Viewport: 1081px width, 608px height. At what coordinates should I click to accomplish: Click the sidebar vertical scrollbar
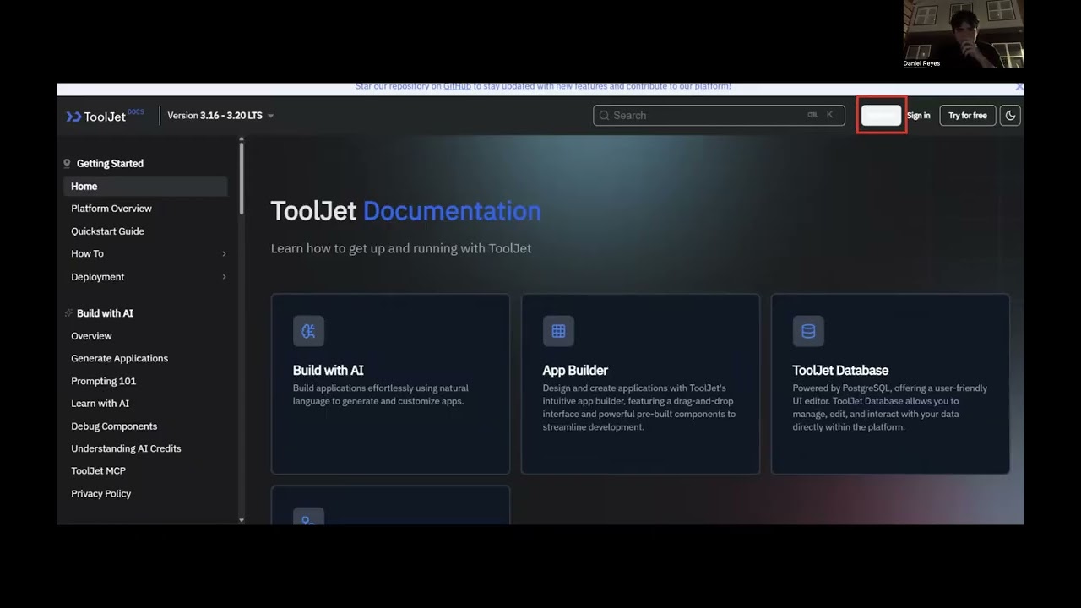coord(242,177)
